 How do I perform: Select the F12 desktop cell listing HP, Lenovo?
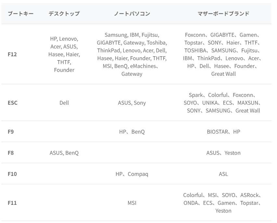click(x=64, y=54)
